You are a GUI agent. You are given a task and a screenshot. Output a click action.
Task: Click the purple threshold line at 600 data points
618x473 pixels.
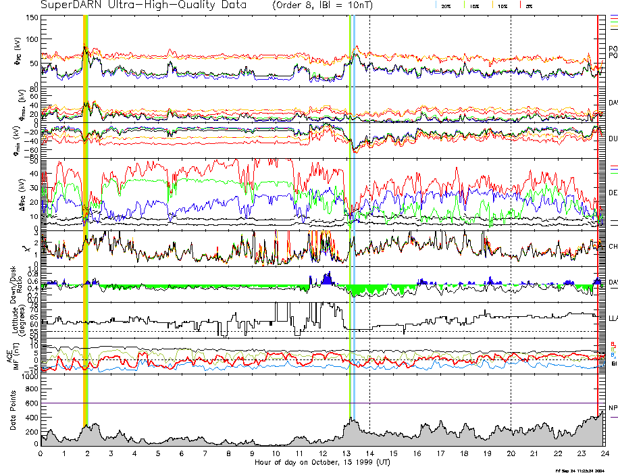click(322, 403)
